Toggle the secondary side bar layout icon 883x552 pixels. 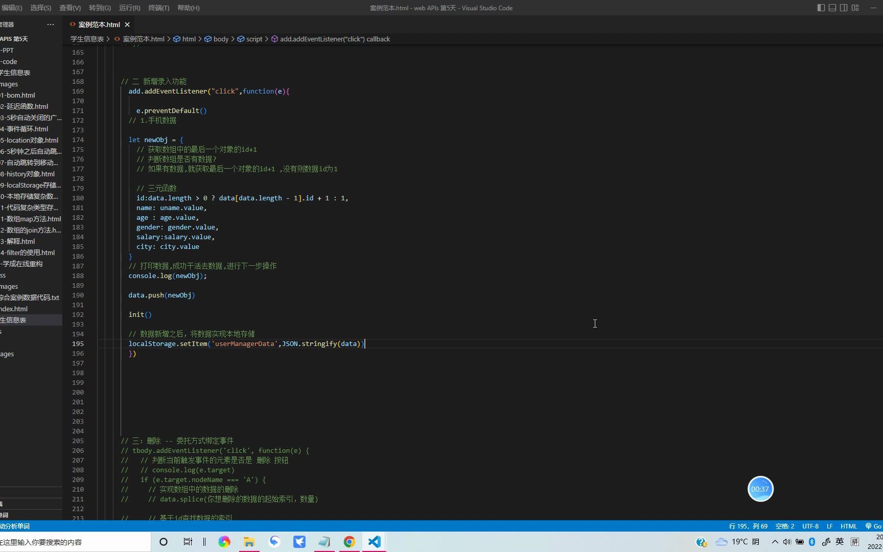(x=844, y=8)
